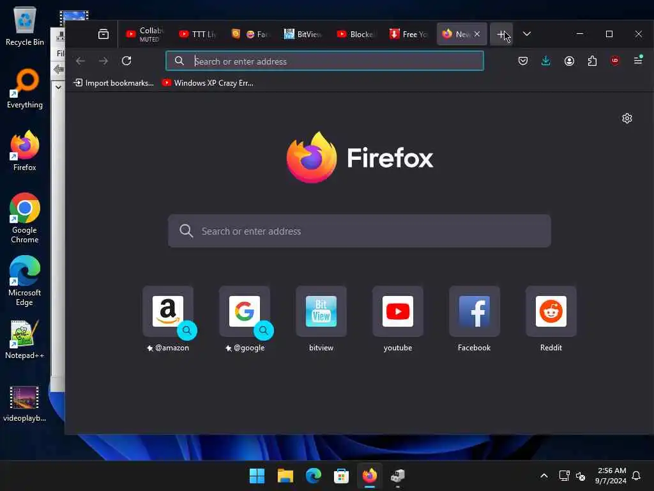The image size is (654, 491).
Task: Close the New Tab tab
Action: tap(477, 35)
